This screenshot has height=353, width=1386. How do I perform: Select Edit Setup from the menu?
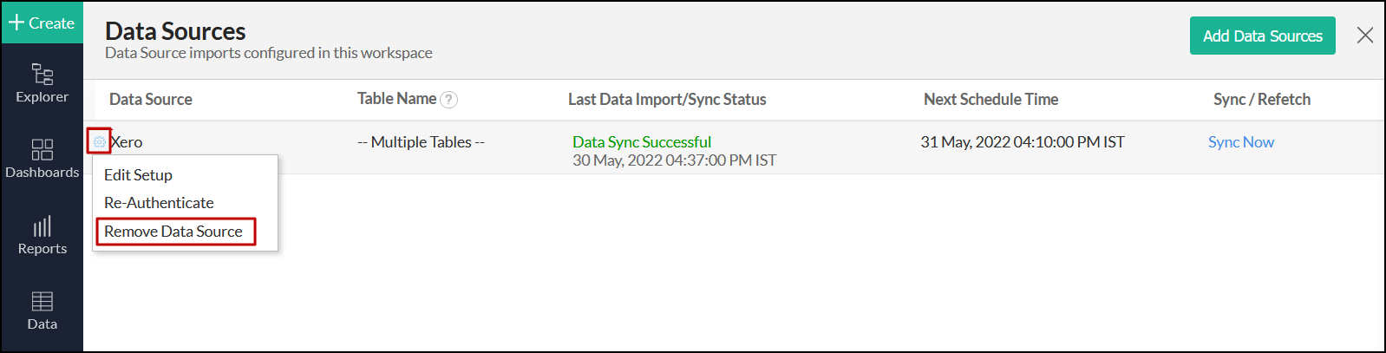click(138, 175)
